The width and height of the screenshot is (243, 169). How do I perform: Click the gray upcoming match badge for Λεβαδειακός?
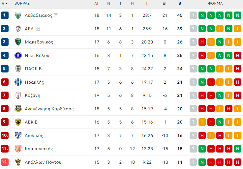pyautogui.click(x=193, y=15)
